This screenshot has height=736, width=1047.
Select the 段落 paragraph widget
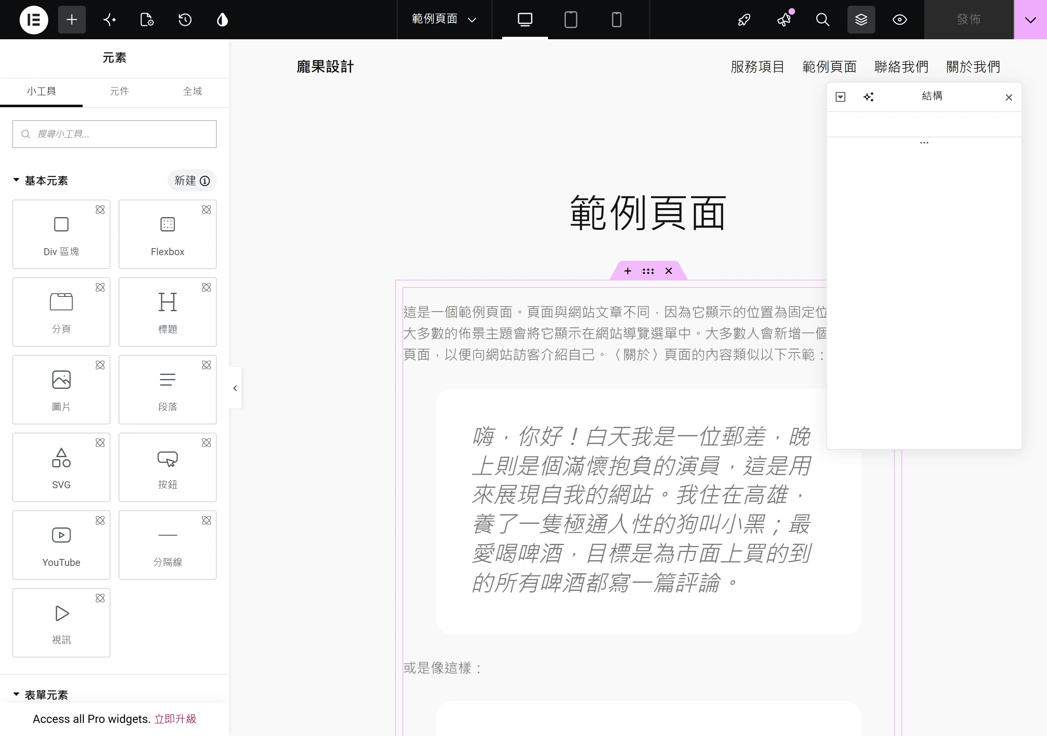(167, 389)
